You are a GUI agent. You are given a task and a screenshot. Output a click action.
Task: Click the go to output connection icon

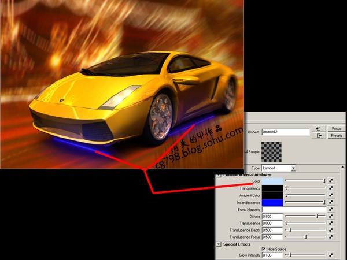tap(319, 136)
